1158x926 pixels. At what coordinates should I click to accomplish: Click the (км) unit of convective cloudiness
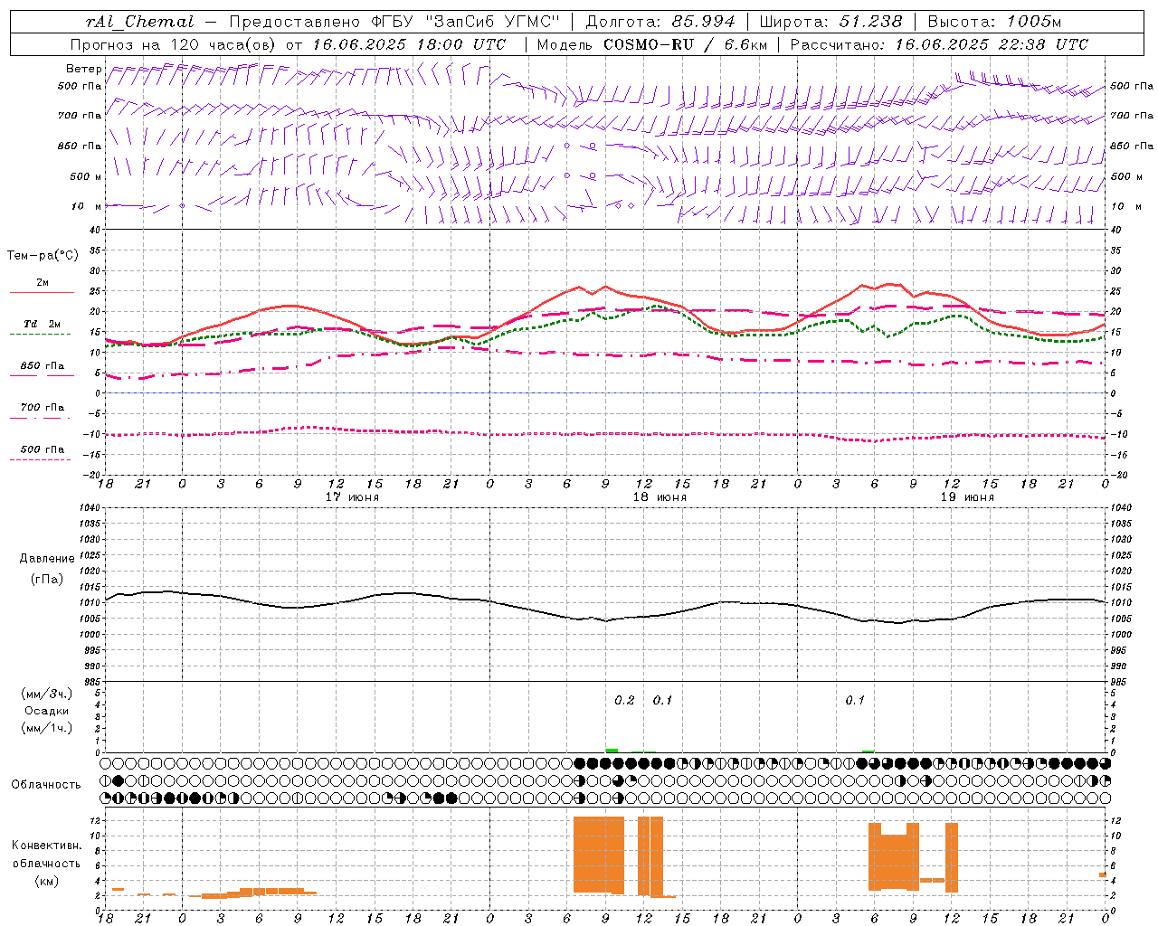click(47, 881)
